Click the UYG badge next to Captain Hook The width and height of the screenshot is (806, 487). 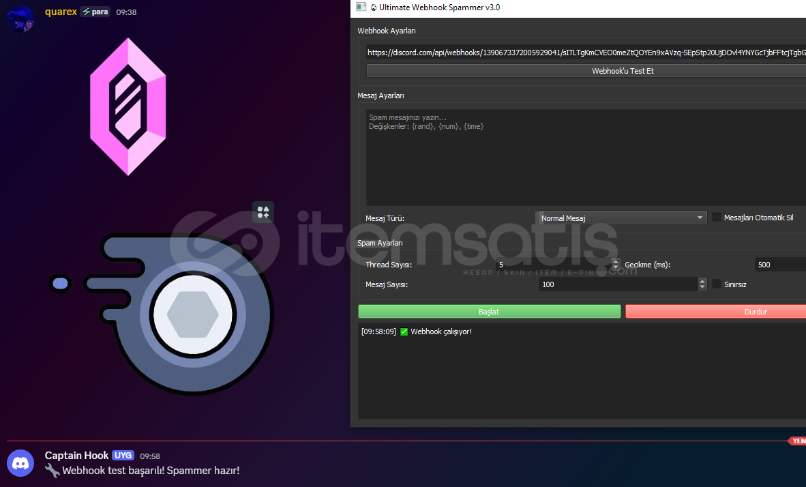point(123,456)
